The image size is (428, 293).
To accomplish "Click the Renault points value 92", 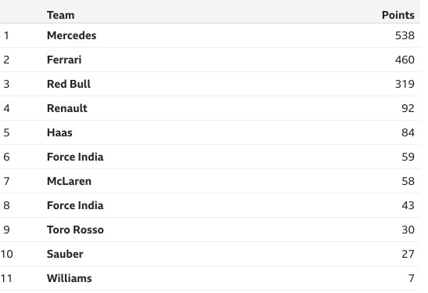I will point(408,109).
